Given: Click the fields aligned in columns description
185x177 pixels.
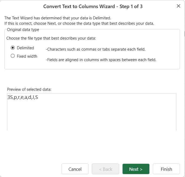Looking at the screenshot, I should pyautogui.click(x=101, y=60).
